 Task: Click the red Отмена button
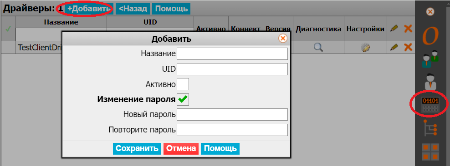click(x=181, y=149)
